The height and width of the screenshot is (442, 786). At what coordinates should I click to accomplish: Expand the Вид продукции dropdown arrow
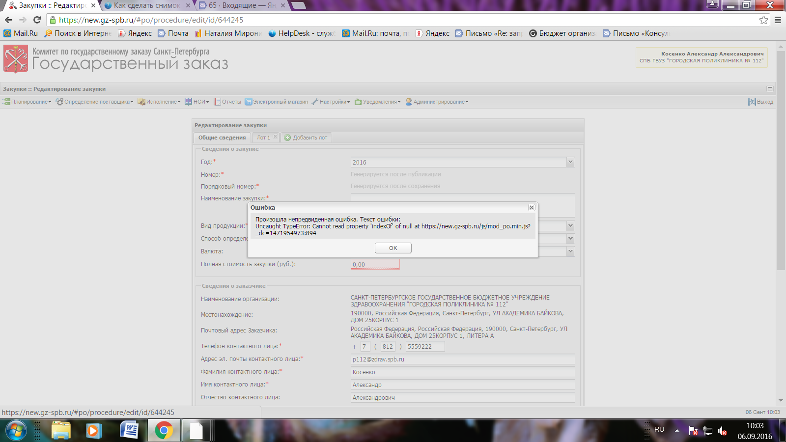[570, 226]
